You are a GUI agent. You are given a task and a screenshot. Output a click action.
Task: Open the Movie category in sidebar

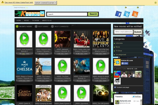click(x=118, y=47)
